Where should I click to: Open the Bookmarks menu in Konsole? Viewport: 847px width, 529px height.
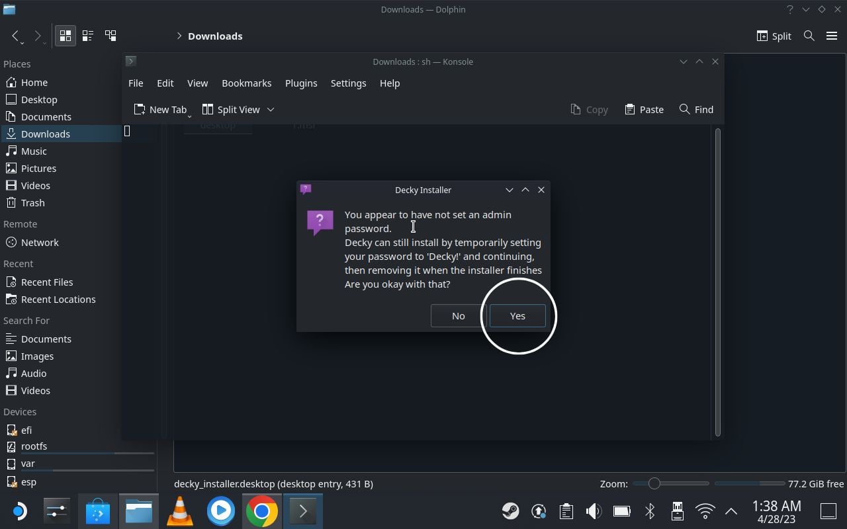[x=247, y=83]
